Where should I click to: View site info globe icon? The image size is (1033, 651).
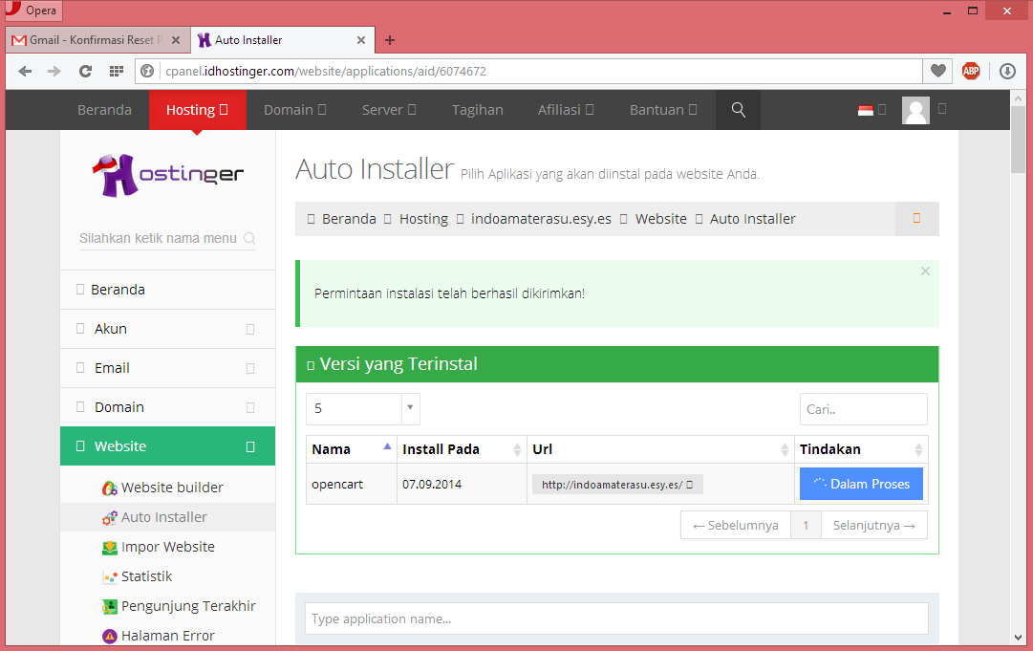point(147,71)
